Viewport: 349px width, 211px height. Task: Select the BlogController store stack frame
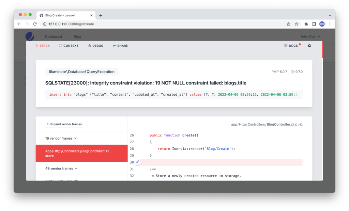[x=82, y=153]
